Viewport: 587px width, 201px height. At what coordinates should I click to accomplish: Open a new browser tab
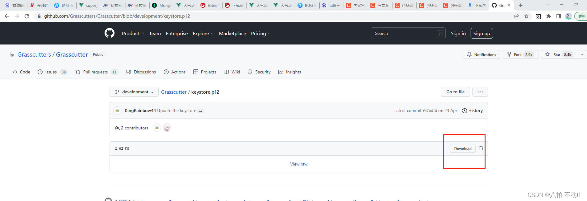tap(521, 5)
